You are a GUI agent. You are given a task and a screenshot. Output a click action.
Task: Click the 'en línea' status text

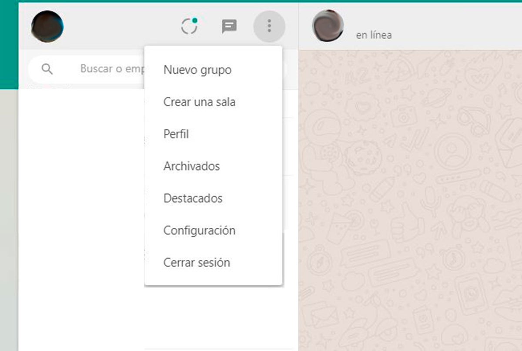374,35
